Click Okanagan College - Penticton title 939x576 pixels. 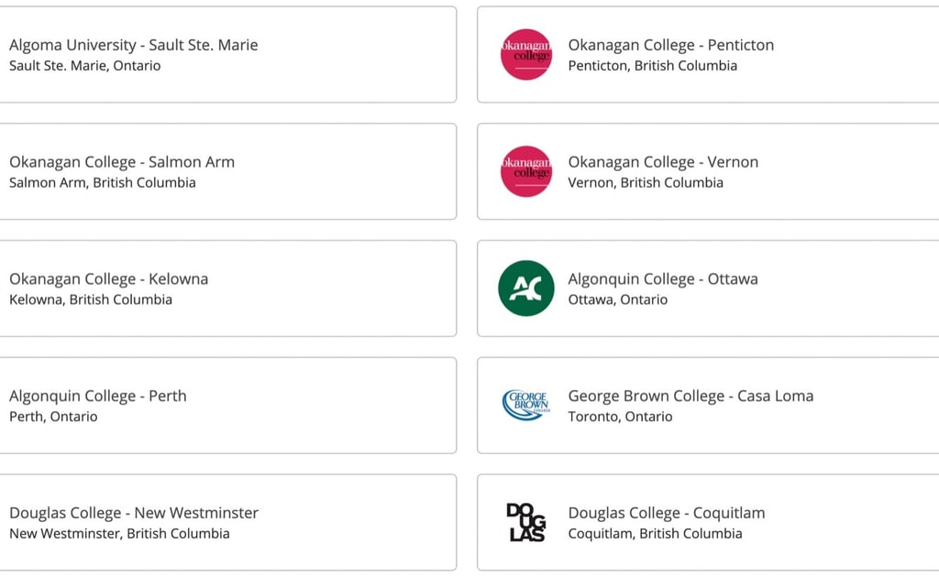click(670, 45)
